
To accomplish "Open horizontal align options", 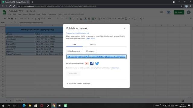I will 100,19.
